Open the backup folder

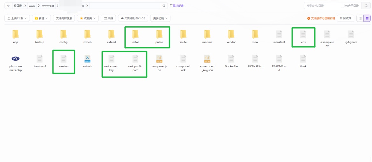[x=39, y=34]
